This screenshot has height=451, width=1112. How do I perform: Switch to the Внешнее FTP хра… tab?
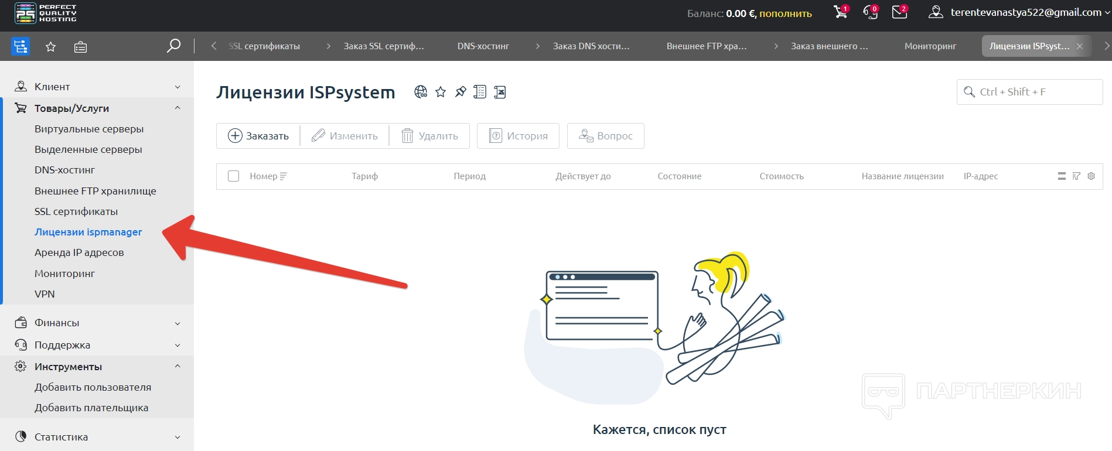[707, 46]
